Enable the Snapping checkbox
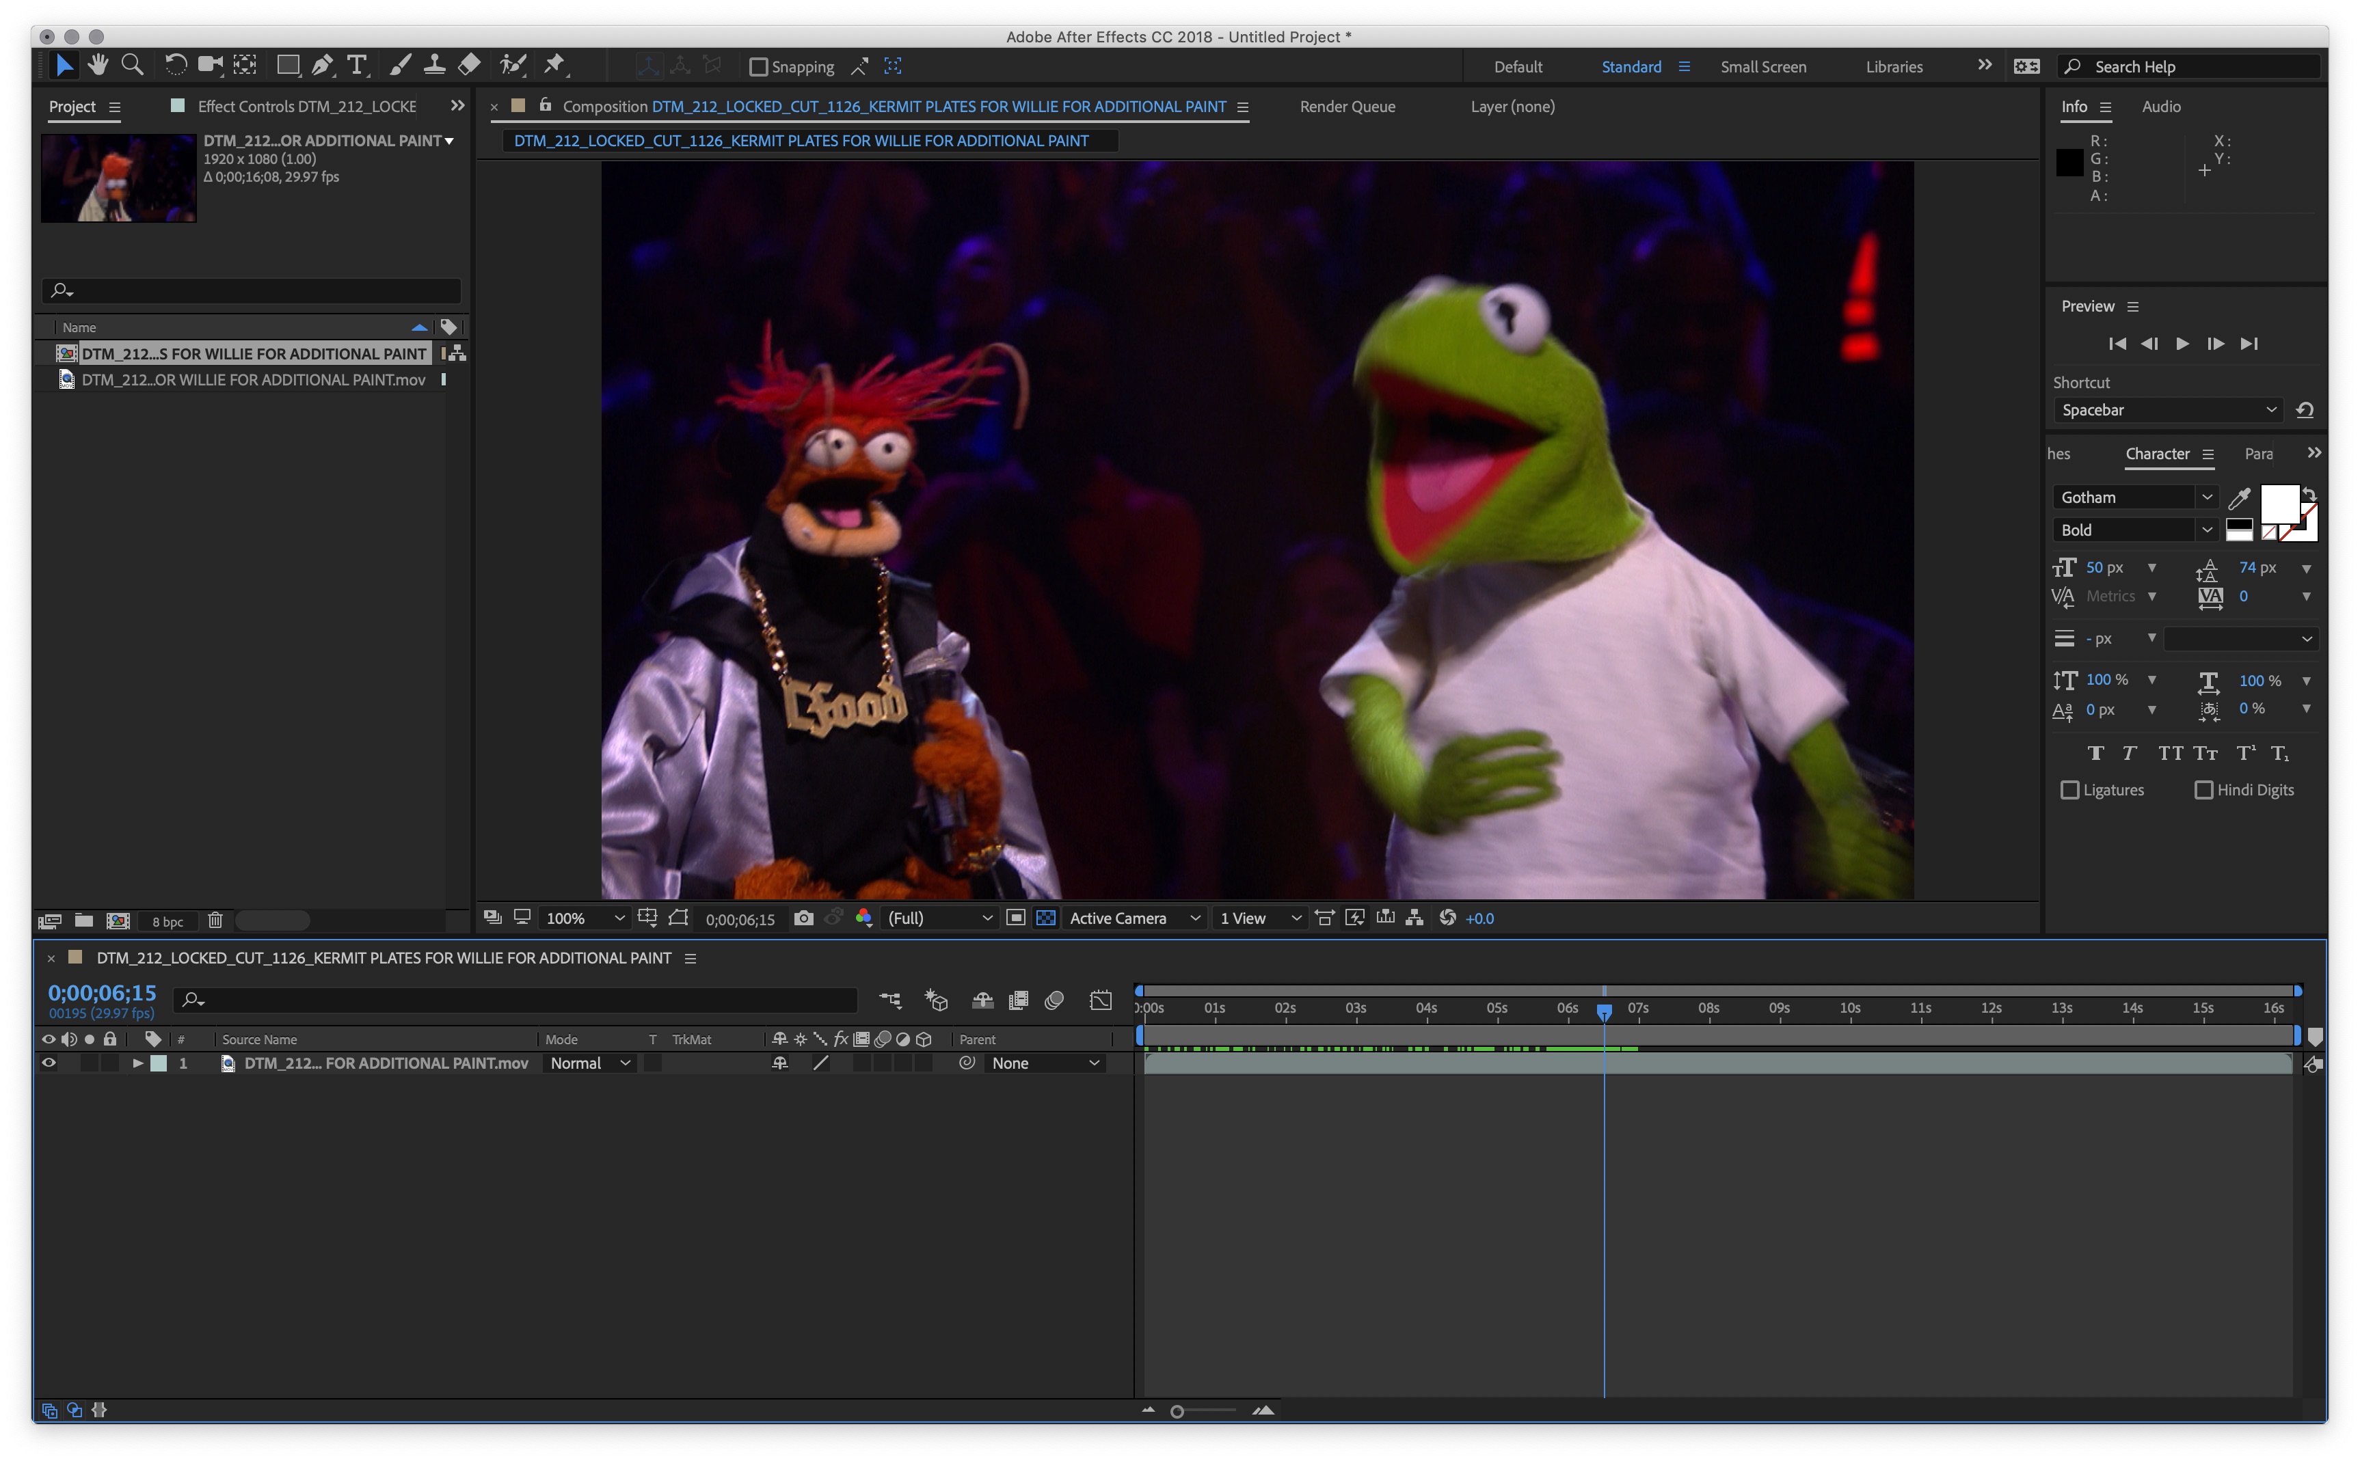This screenshot has height=1461, width=2360. [759, 67]
